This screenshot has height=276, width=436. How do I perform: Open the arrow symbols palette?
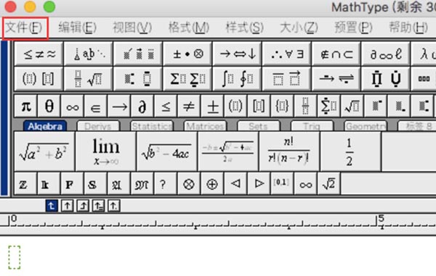(x=237, y=54)
